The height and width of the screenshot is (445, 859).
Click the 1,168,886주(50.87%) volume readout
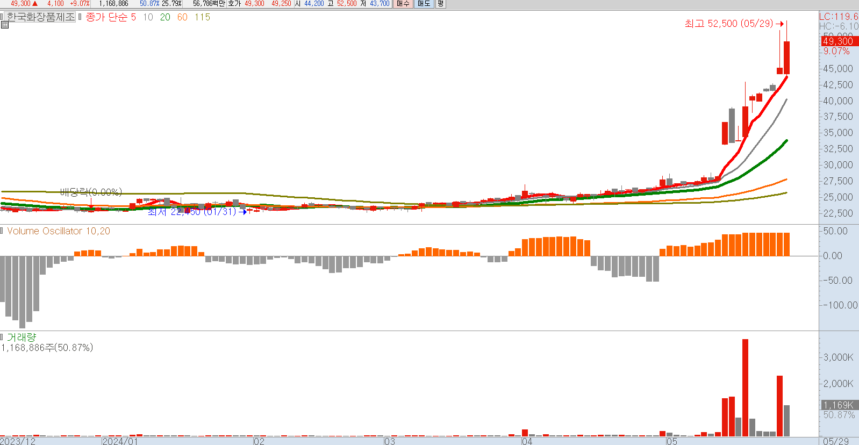[47, 348]
